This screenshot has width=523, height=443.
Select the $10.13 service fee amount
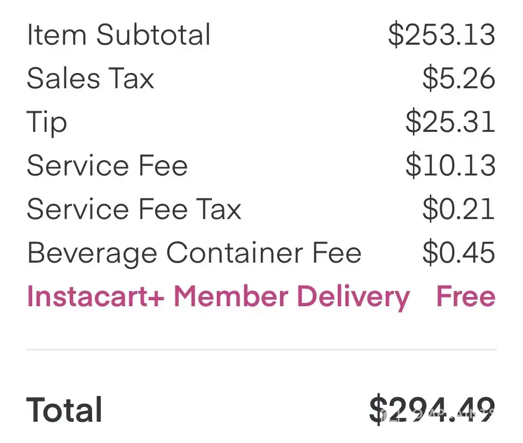point(450,166)
